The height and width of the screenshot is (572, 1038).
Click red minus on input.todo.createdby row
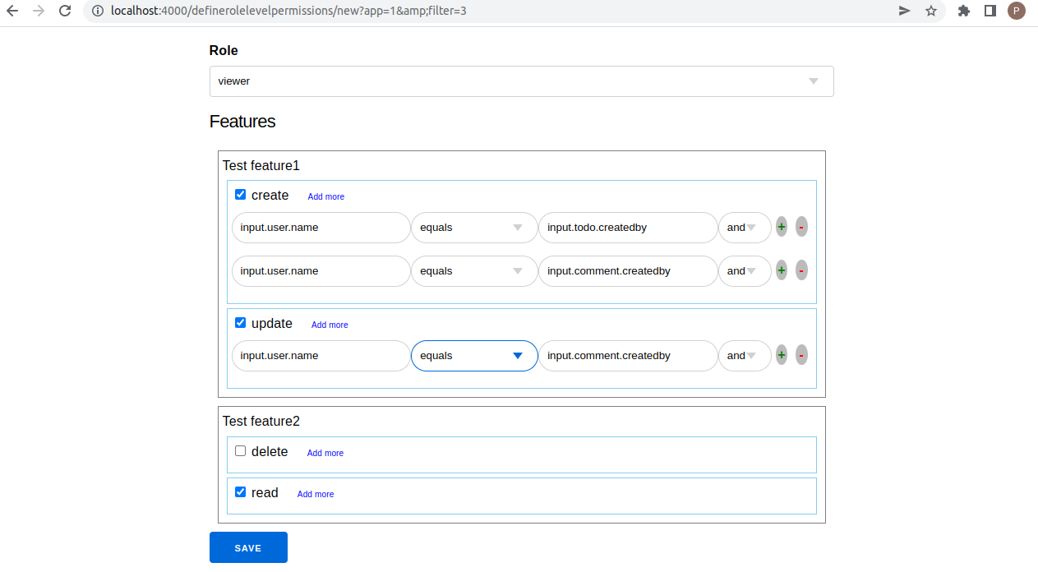click(x=801, y=227)
